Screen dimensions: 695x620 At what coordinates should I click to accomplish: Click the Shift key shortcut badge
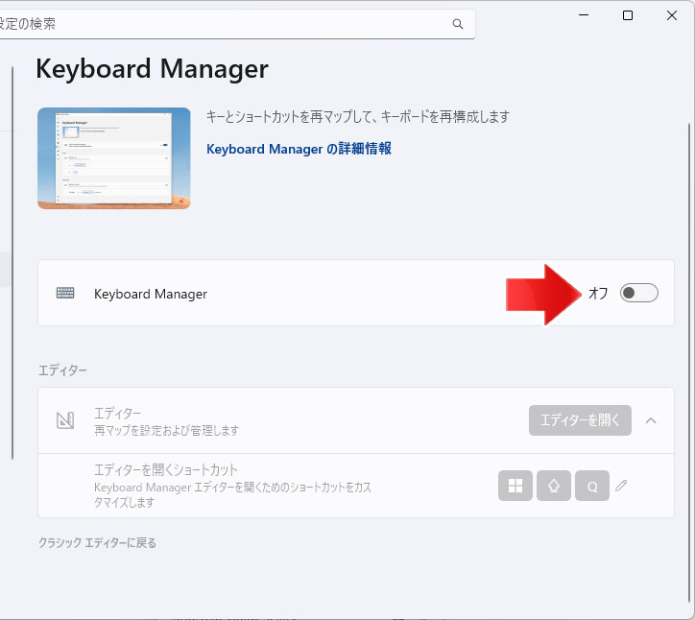pos(554,486)
